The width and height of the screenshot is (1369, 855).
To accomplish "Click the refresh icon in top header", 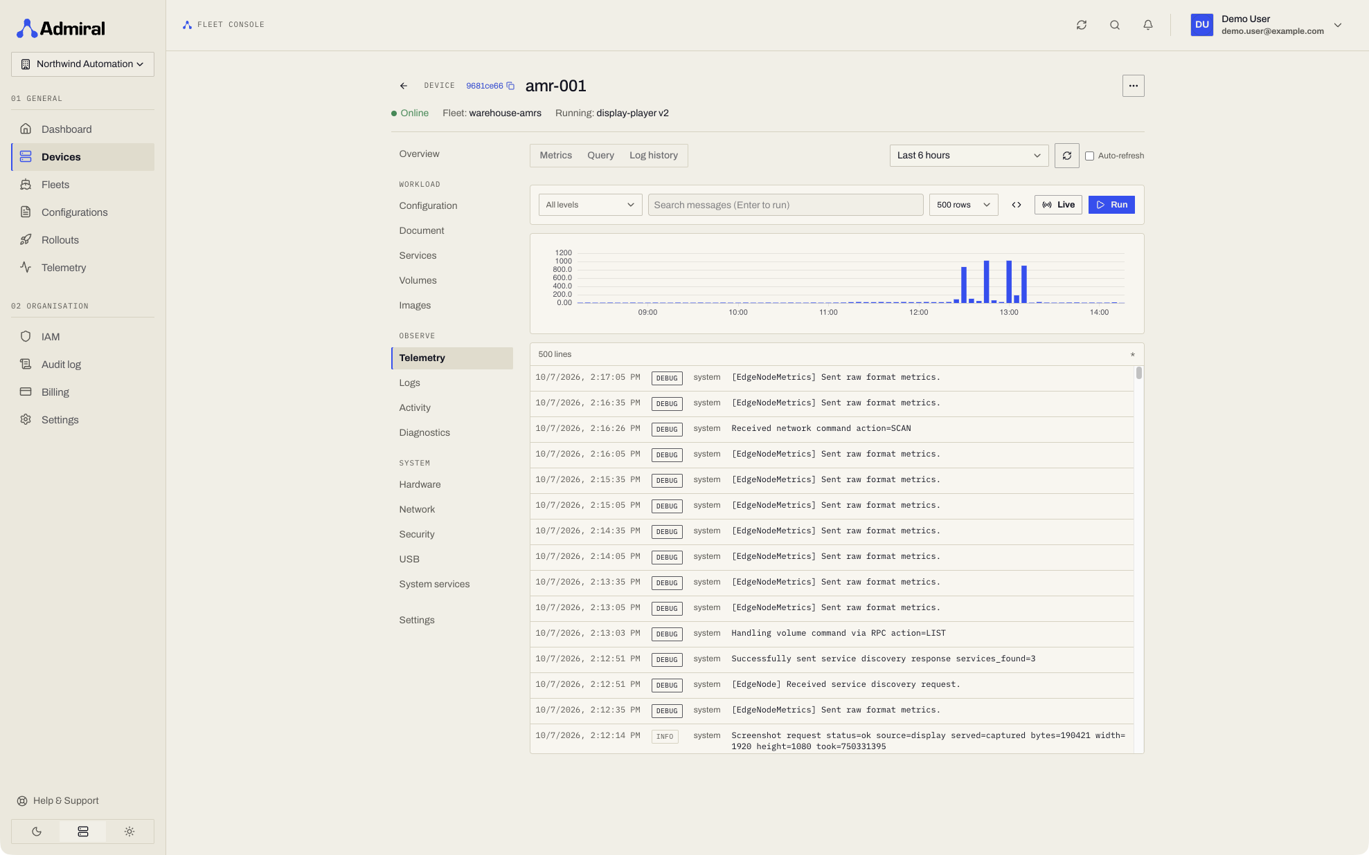I will [x=1082, y=25].
